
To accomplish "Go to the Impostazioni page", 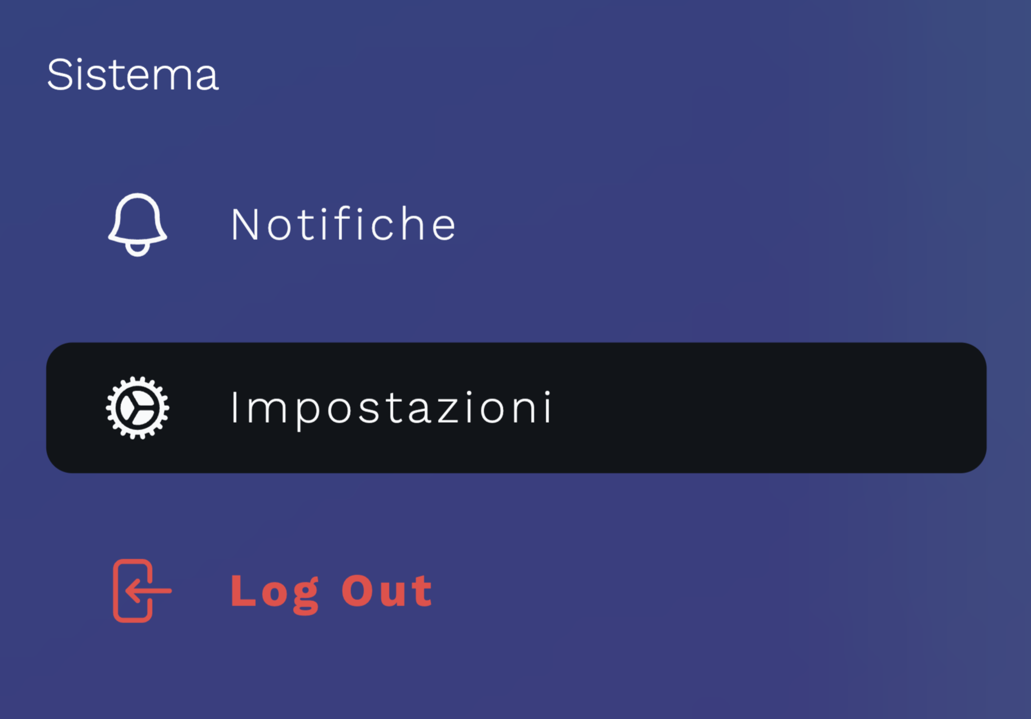I will point(390,407).
